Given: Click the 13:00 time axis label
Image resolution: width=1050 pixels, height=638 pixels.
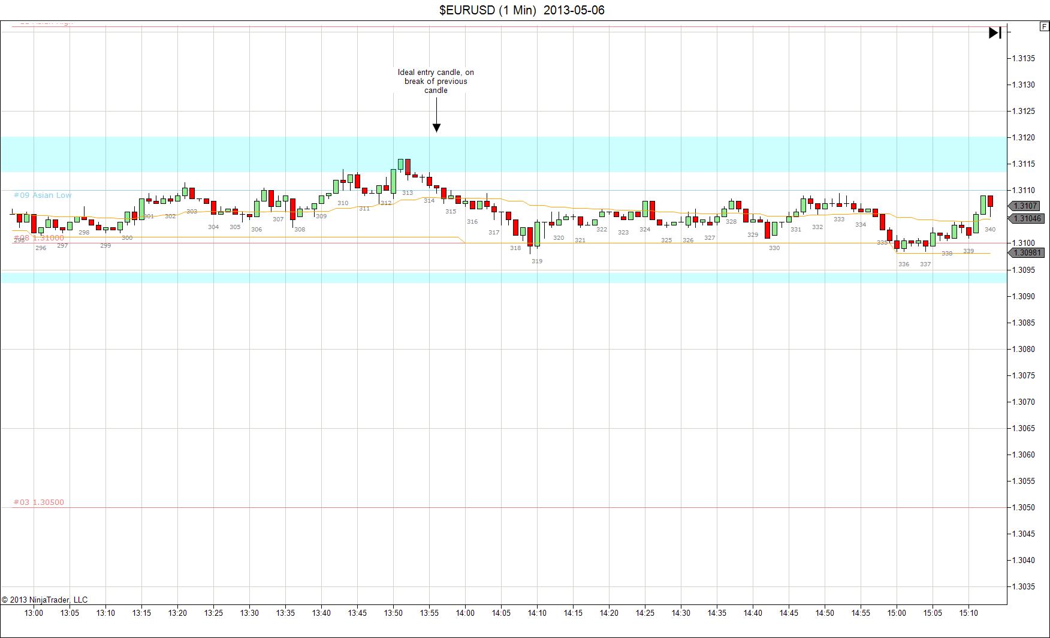Looking at the screenshot, I should [x=34, y=613].
